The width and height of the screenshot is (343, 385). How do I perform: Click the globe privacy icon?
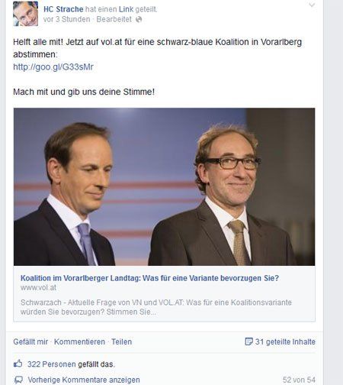point(139,19)
